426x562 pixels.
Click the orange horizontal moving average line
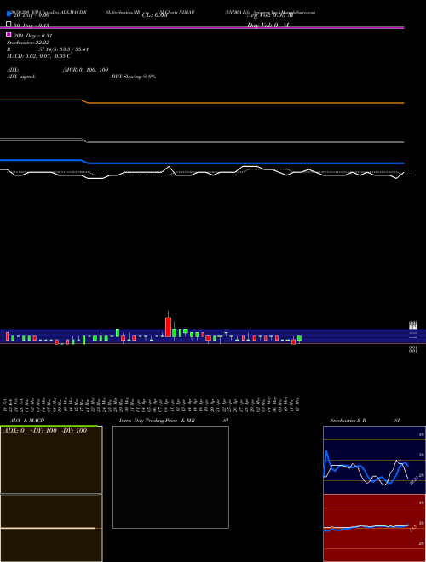click(x=202, y=102)
